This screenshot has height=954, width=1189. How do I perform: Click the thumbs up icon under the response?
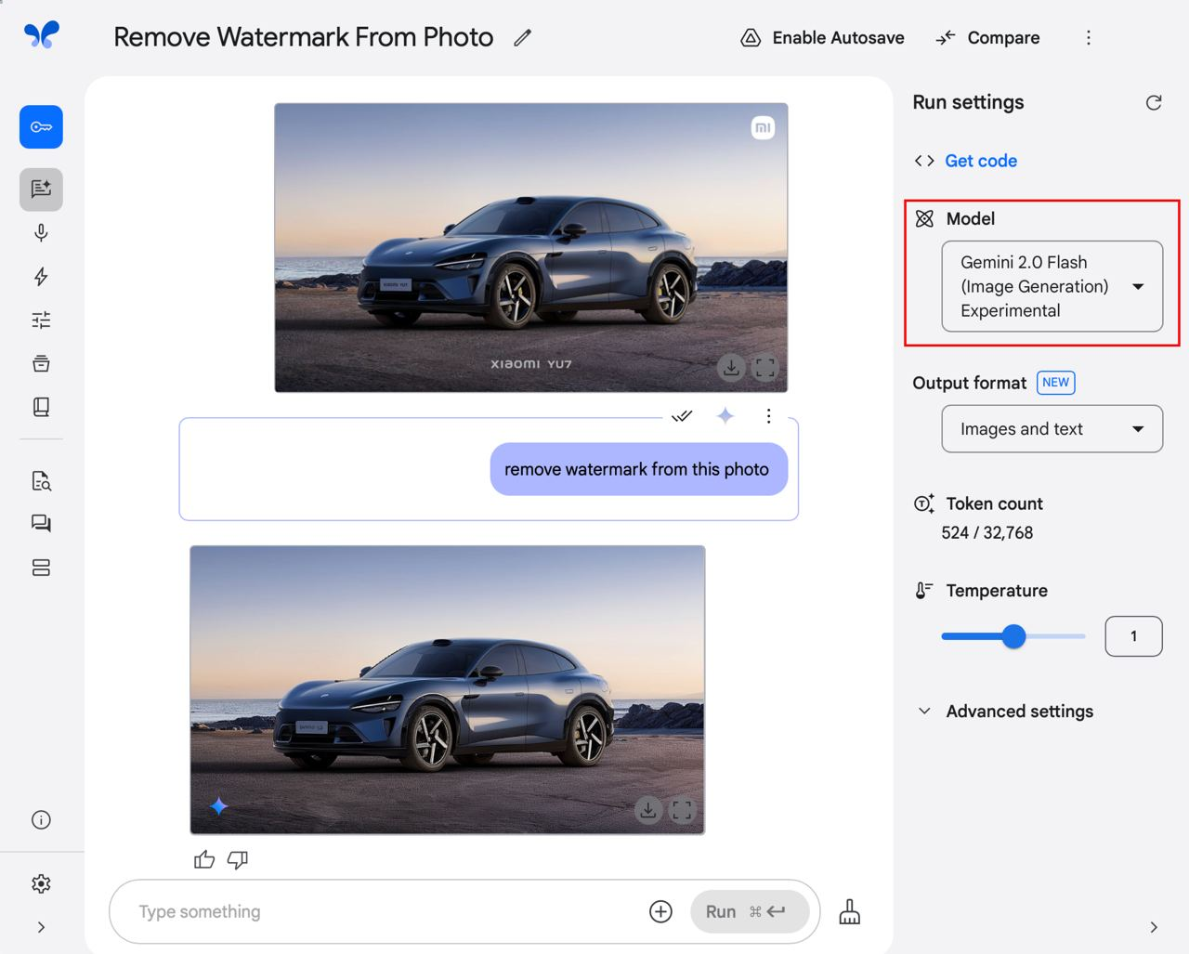[204, 860]
